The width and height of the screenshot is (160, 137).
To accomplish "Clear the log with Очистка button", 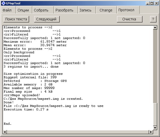I will point(129,19).
